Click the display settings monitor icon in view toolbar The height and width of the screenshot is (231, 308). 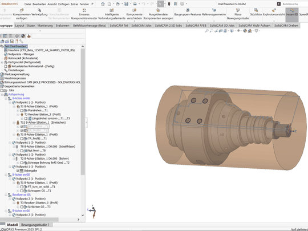[x=256, y=31]
